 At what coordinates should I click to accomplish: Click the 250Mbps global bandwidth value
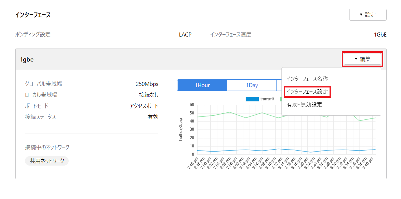click(x=147, y=84)
